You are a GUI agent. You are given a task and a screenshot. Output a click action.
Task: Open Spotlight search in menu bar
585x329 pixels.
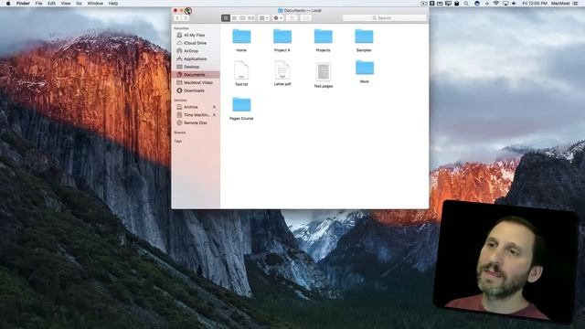pos(466,4)
